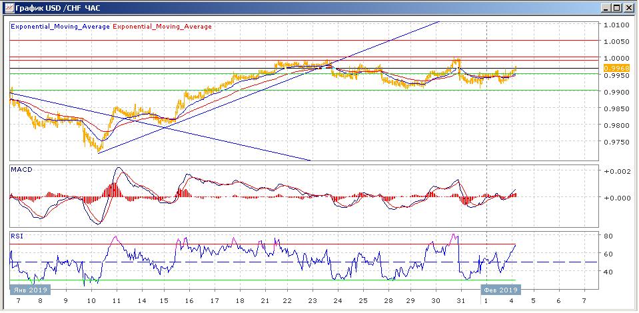Viewport: 639px width, 313px height.
Task: Click the Янв 2019 month marker
Action: click(30, 290)
